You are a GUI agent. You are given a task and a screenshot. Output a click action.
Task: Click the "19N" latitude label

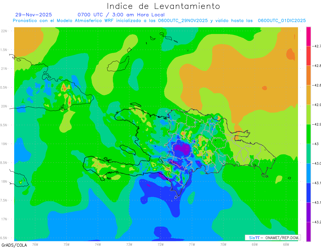(x=4, y=144)
